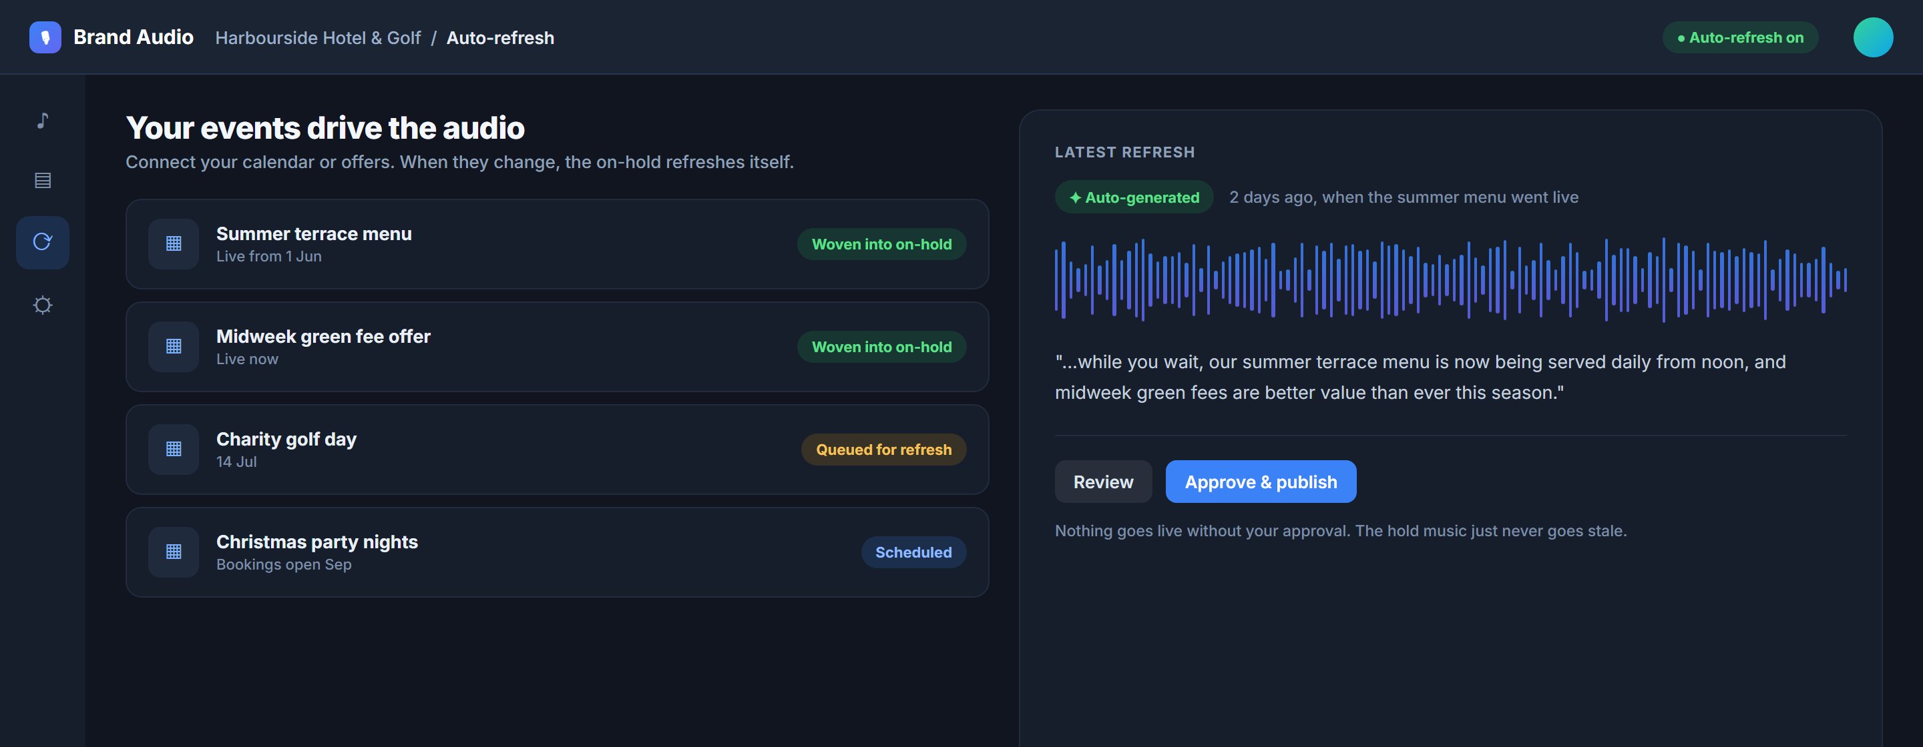Open the music note sidebar icon
The image size is (1923, 747).
click(43, 121)
